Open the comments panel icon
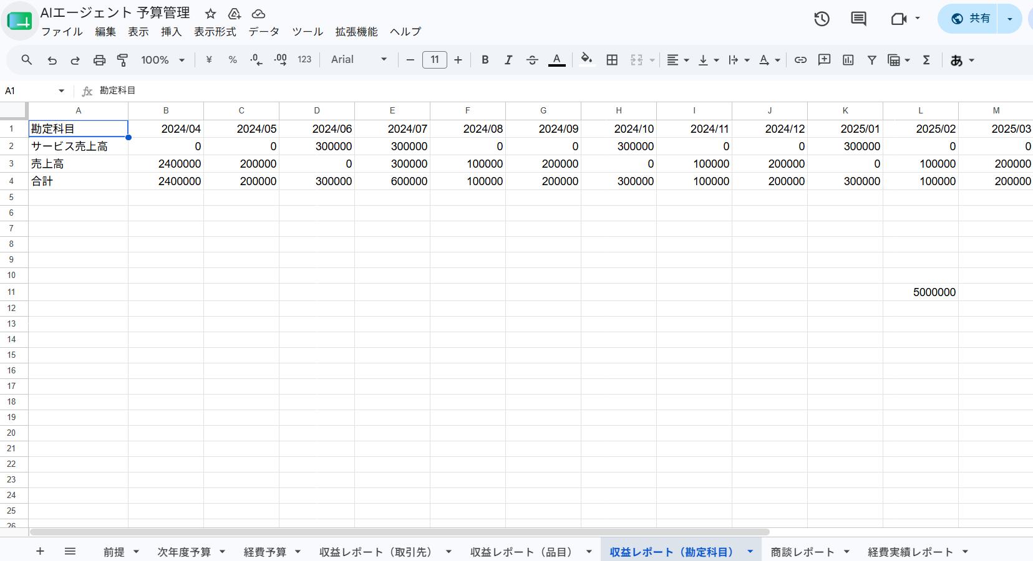 click(858, 19)
